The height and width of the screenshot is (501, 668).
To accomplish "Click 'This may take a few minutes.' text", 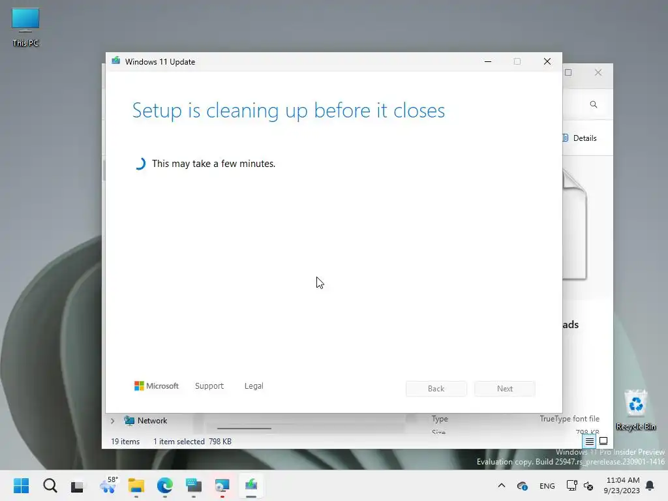I will [213, 164].
